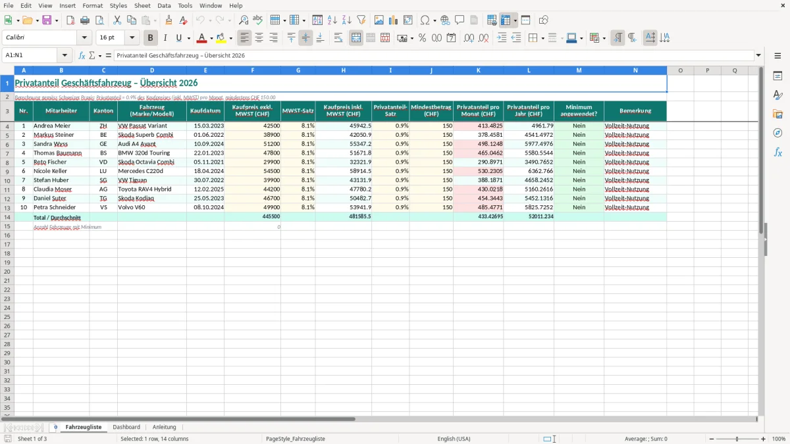Click the Copy icon
790x444 pixels.
pyautogui.click(x=132, y=20)
